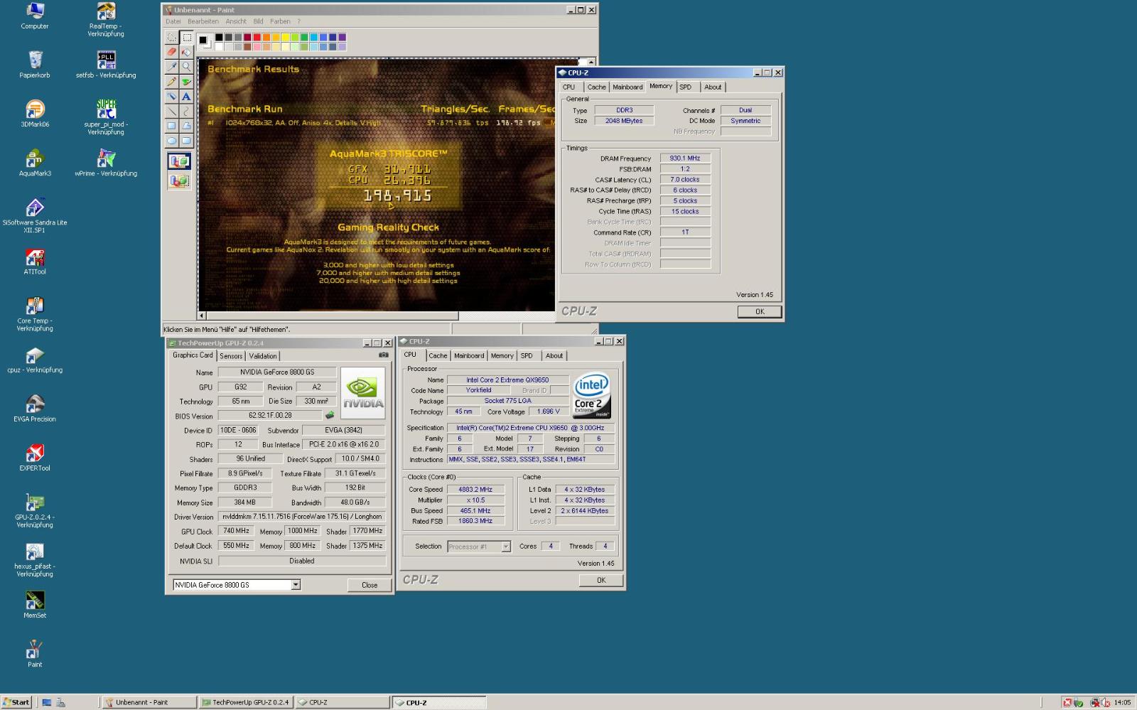Open the Datei menu in Paint
The height and width of the screenshot is (710, 1137).
coord(173,21)
